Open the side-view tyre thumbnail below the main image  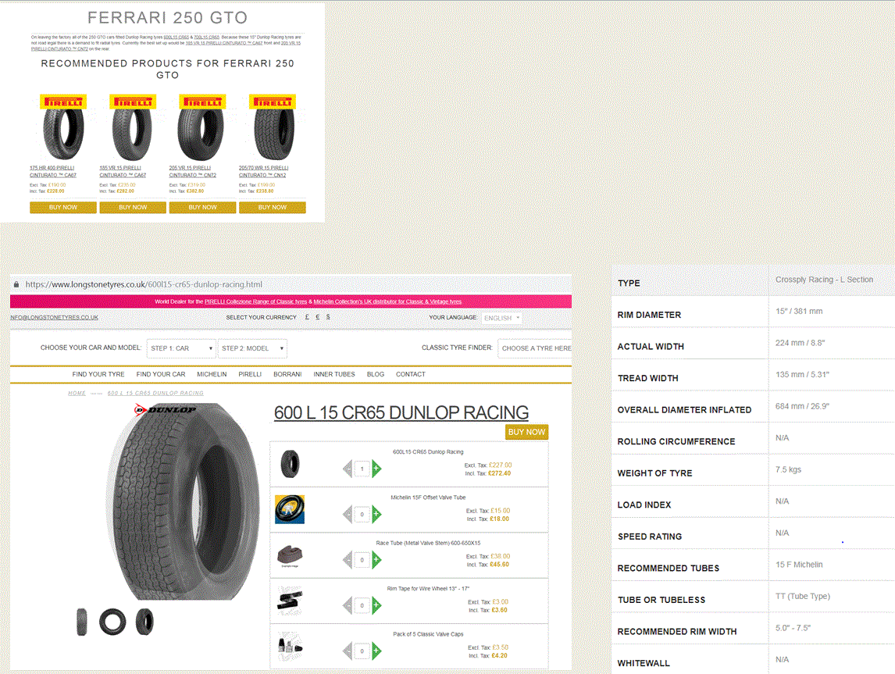click(82, 622)
